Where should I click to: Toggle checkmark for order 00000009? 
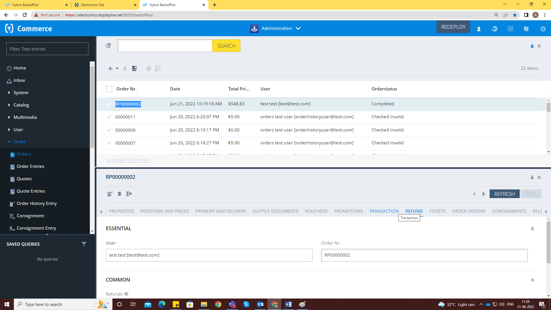click(x=109, y=130)
